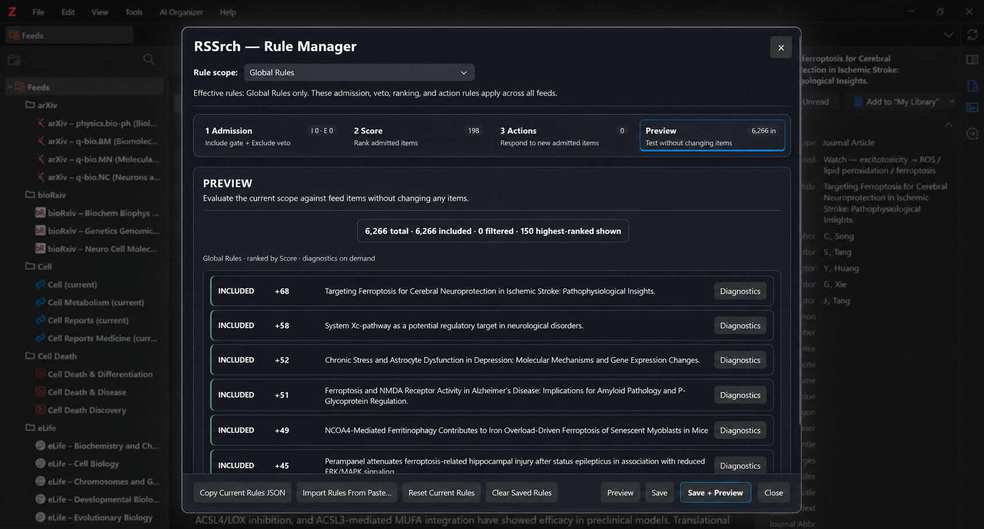This screenshot has height=529, width=984.
Task: Close the Rule Manager dialog with X
Action: [x=780, y=48]
